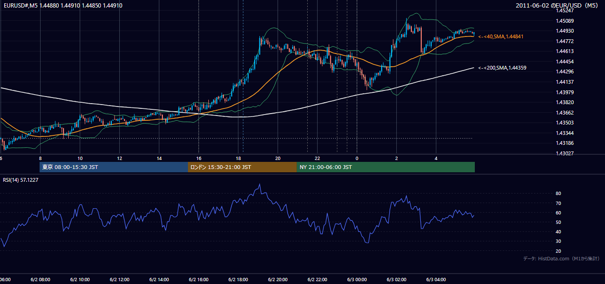605x284 pixels.
Task: Click price level 1.43662 on axis
Action: click(565, 113)
